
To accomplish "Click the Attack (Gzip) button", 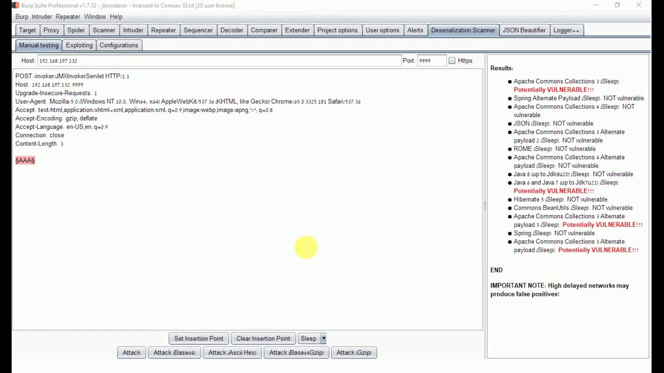I will (x=354, y=352).
